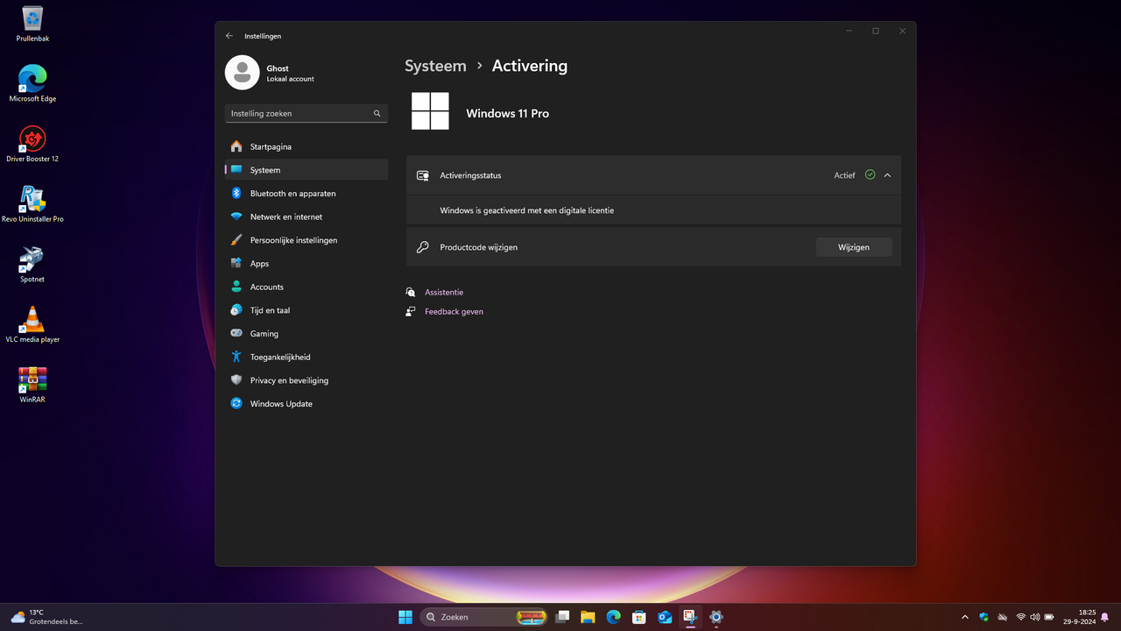Screen dimensions: 1121x631
Task: Click the Activeringsstatus row label
Action: tap(470, 175)
